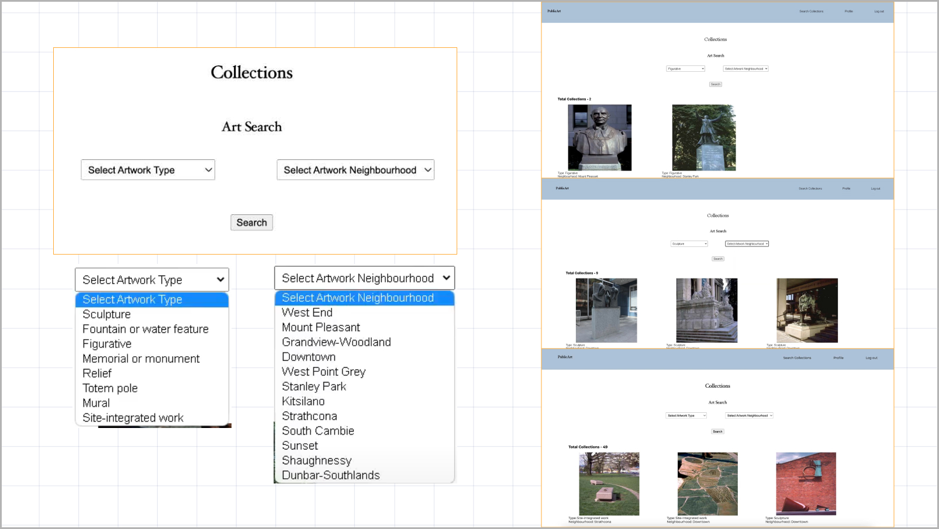Click the Total Collections - 9 label

tap(582, 273)
